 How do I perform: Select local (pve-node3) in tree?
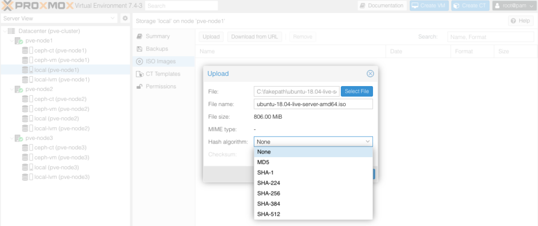[65, 167]
